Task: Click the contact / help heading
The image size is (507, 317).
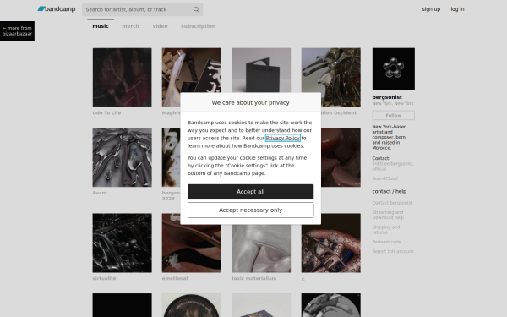Action: [390, 192]
